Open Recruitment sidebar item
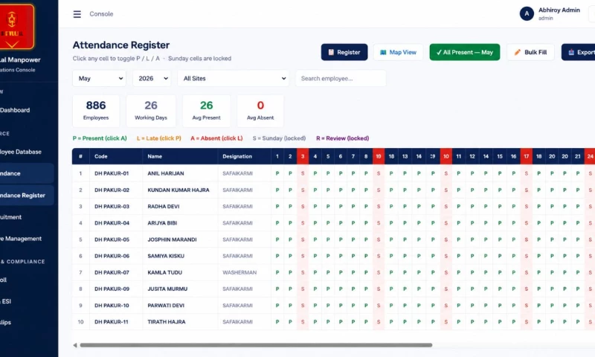This screenshot has width=595, height=357. (x=11, y=217)
